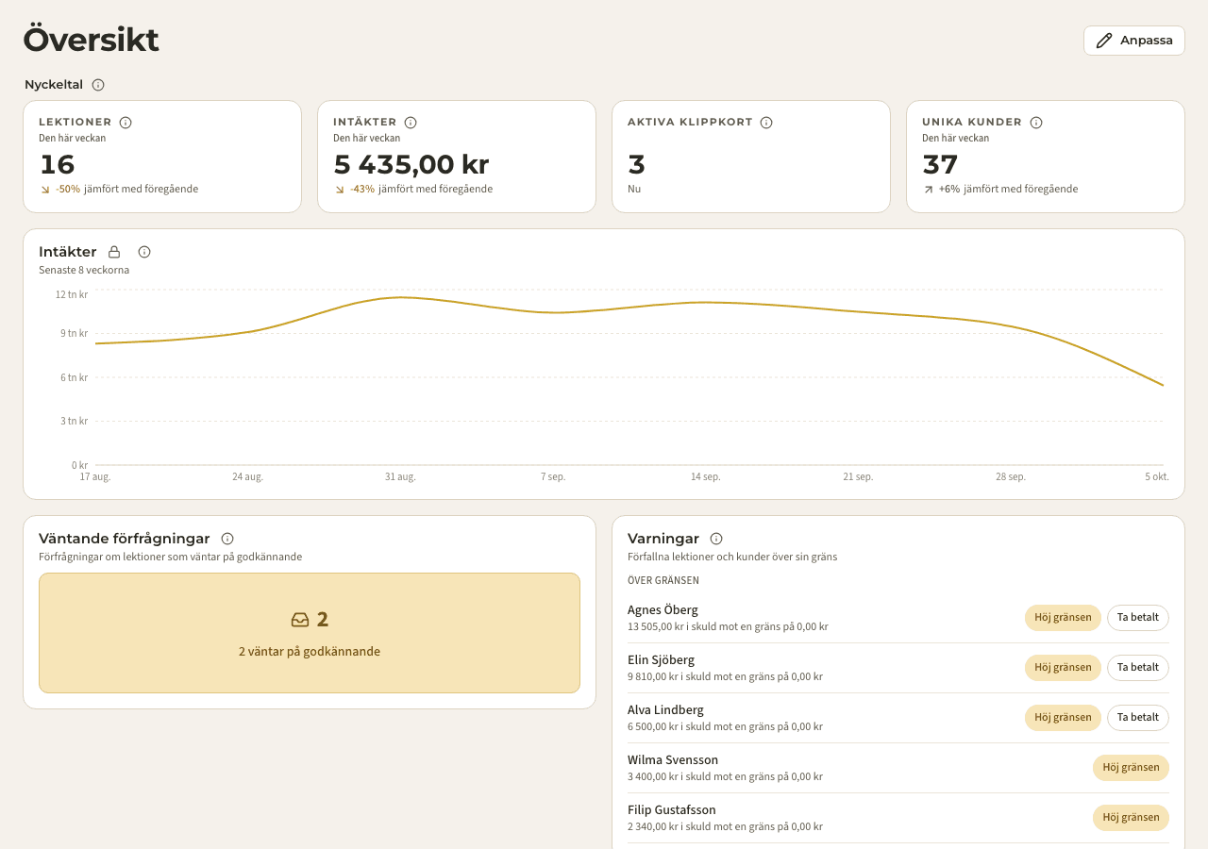Click Ta betalt for Agnes Öberg
This screenshot has height=849, width=1208.
(1138, 617)
